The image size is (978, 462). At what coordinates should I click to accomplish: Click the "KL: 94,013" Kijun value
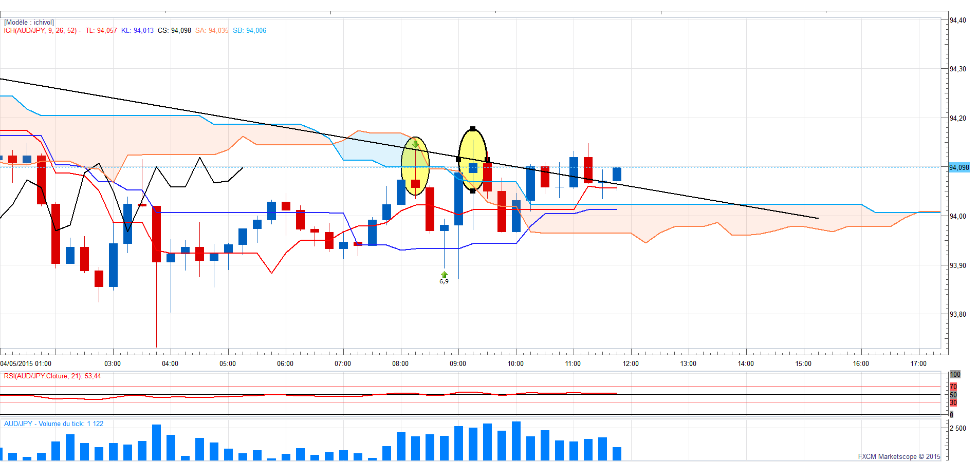(x=137, y=31)
